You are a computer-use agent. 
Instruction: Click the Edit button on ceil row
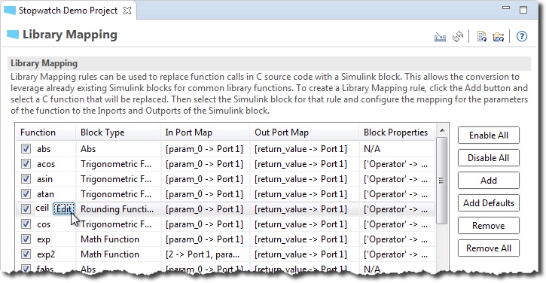pos(64,209)
